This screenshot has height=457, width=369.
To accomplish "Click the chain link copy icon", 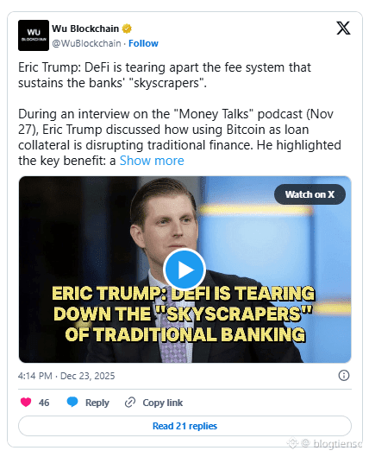I will coord(130,403).
